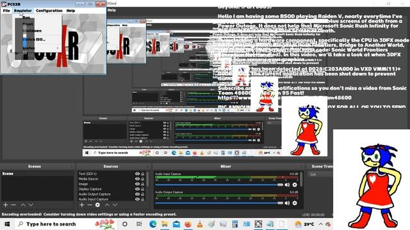This screenshot has width=410, height=230.
Task: Open the PCSXR Help menu
Action: click(x=70, y=11)
